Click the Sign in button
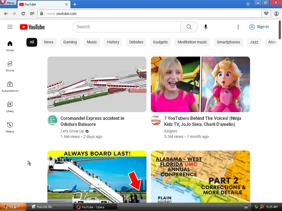 (x=259, y=27)
